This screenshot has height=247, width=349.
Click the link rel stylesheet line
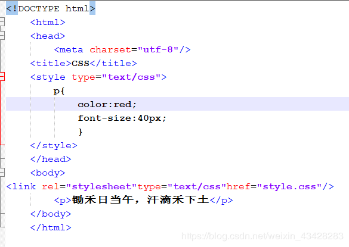[170, 186]
